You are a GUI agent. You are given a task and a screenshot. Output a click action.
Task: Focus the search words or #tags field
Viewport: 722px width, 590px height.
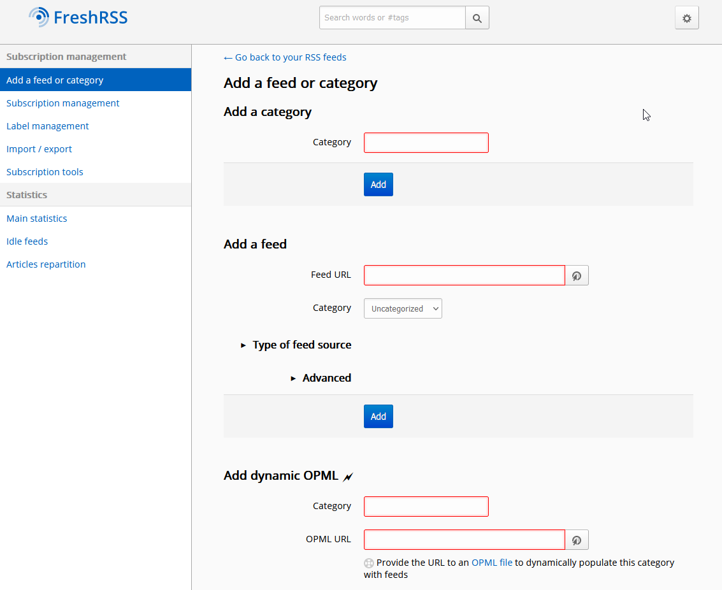pos(393,18)
